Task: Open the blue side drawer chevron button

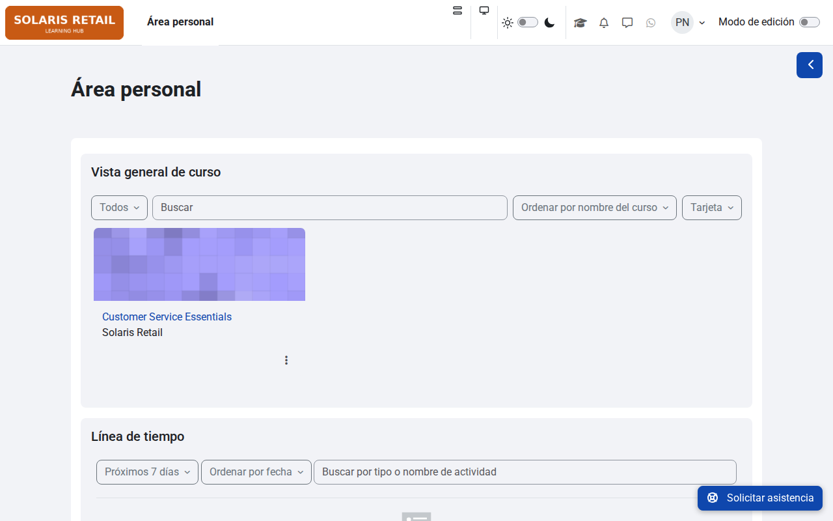Action: pos(810,65)
